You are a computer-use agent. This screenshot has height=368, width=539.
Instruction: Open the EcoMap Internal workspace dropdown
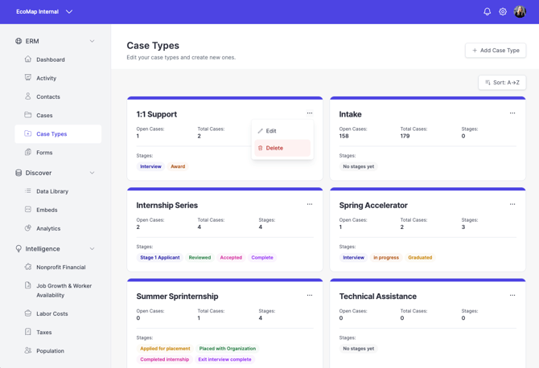pos(44,12)
